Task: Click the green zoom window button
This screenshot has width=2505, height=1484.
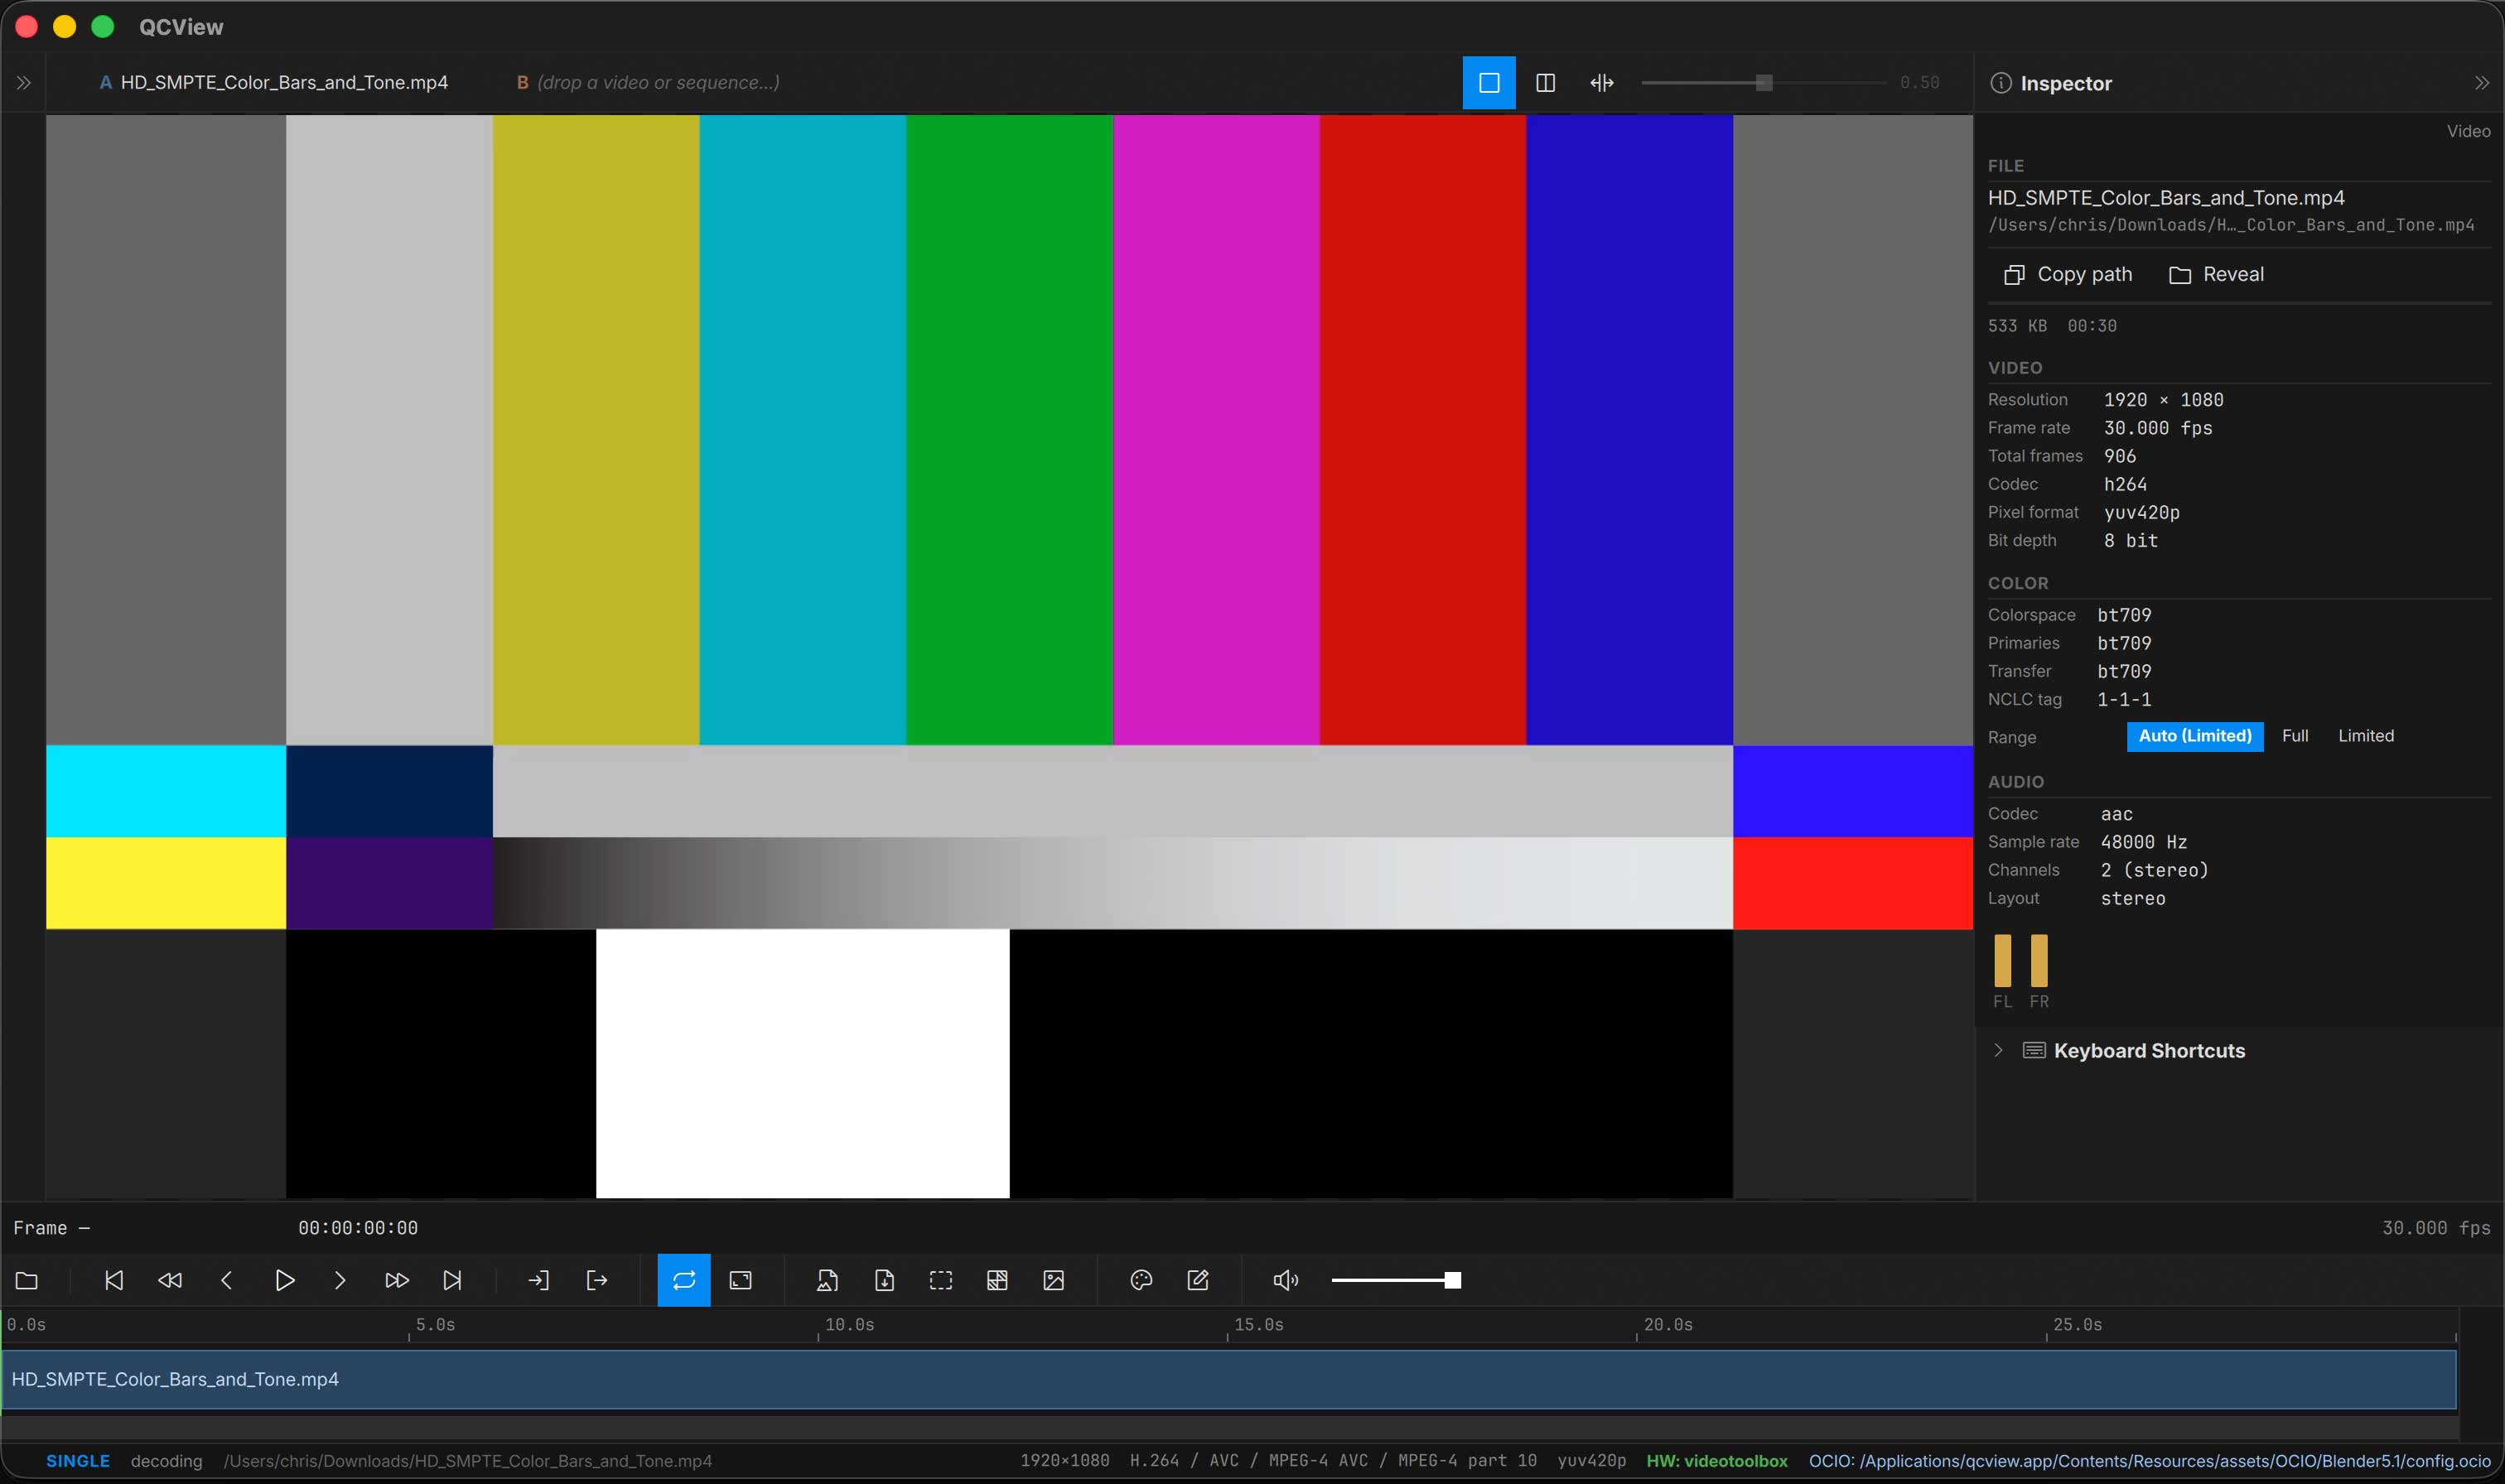Action: point(103,27)
